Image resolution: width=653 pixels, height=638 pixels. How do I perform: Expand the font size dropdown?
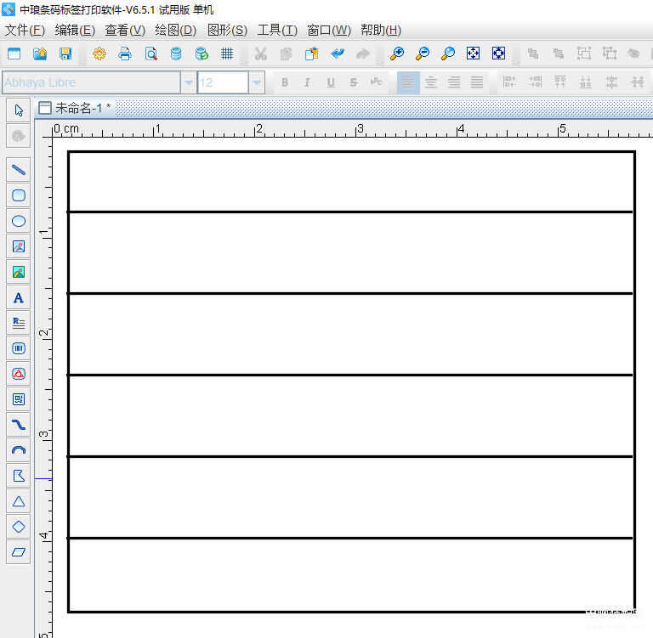257,82
